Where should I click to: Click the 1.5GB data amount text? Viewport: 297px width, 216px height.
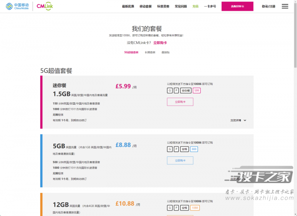[62, 94]
